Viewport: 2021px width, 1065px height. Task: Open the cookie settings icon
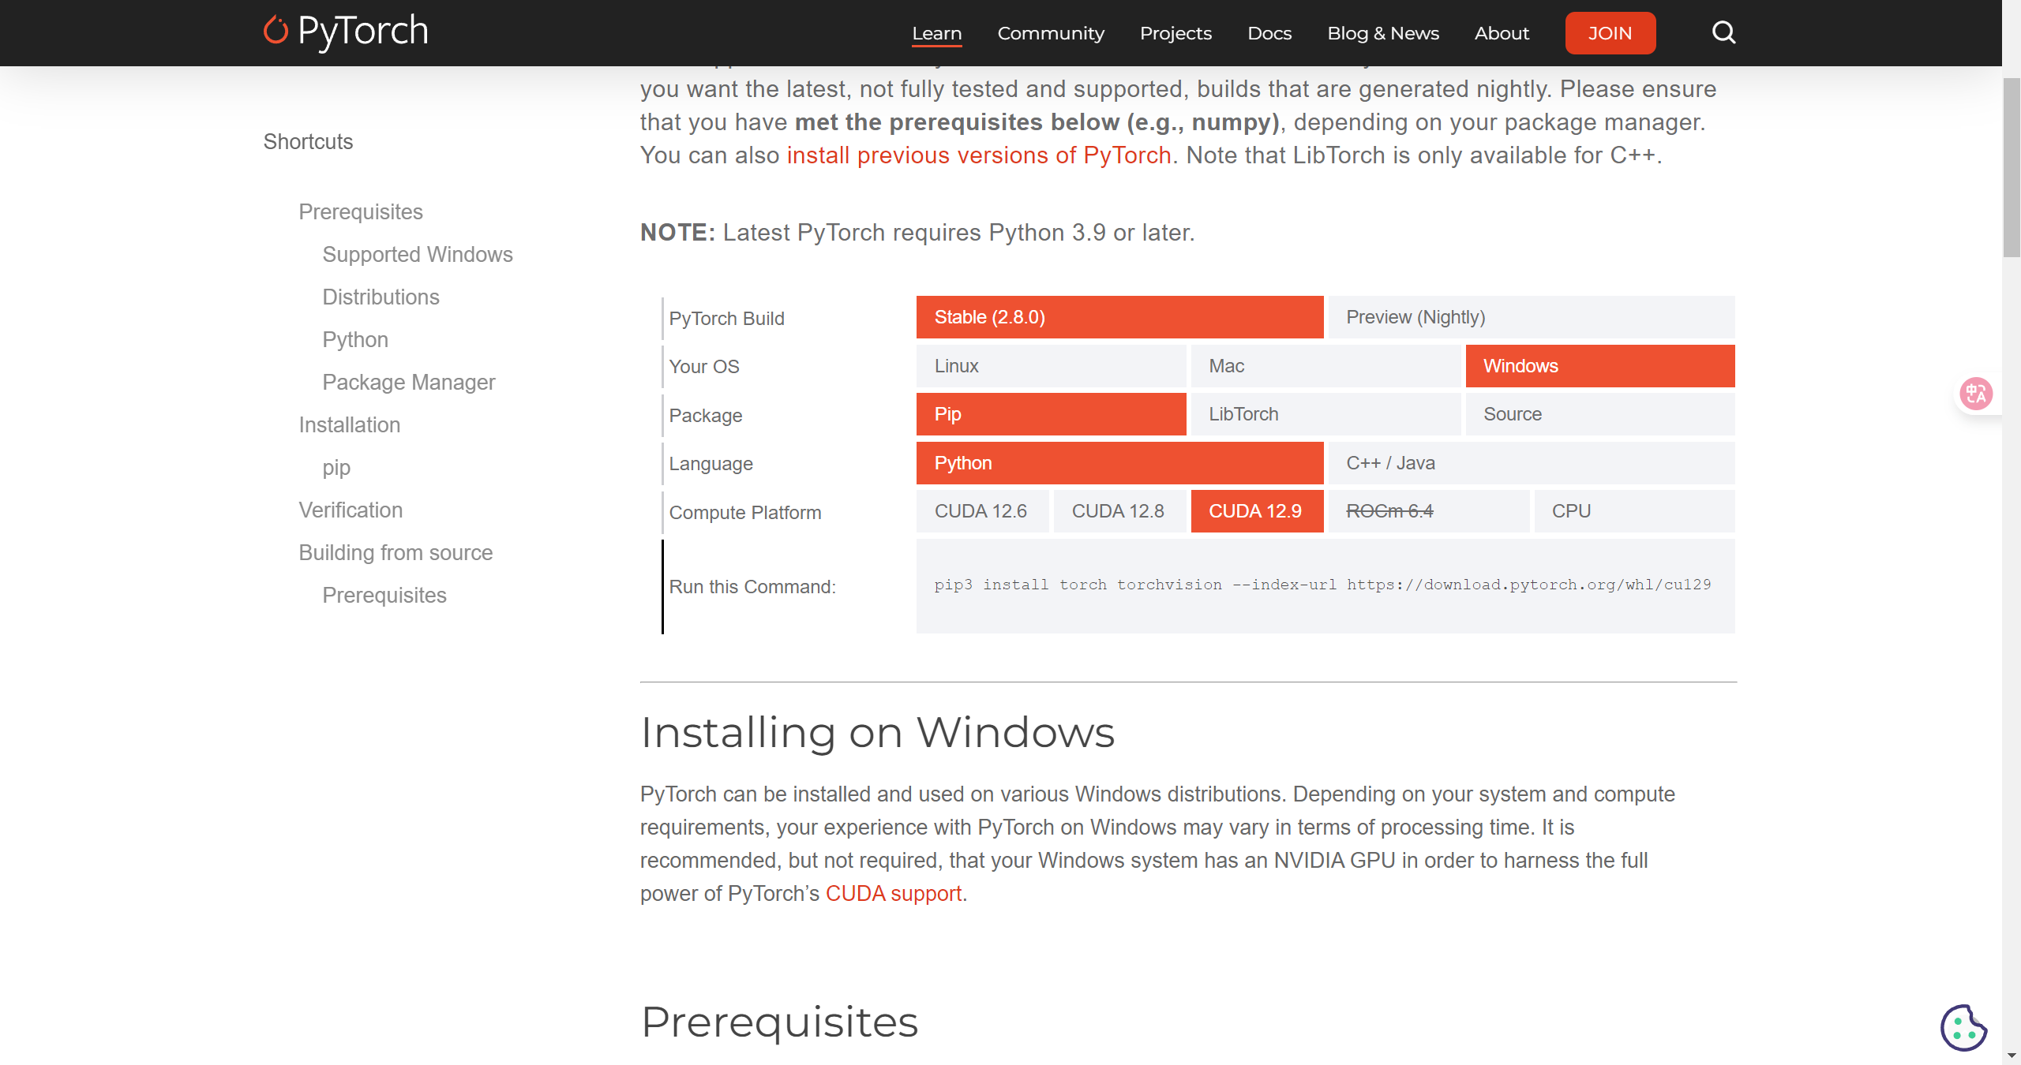1963,1027
